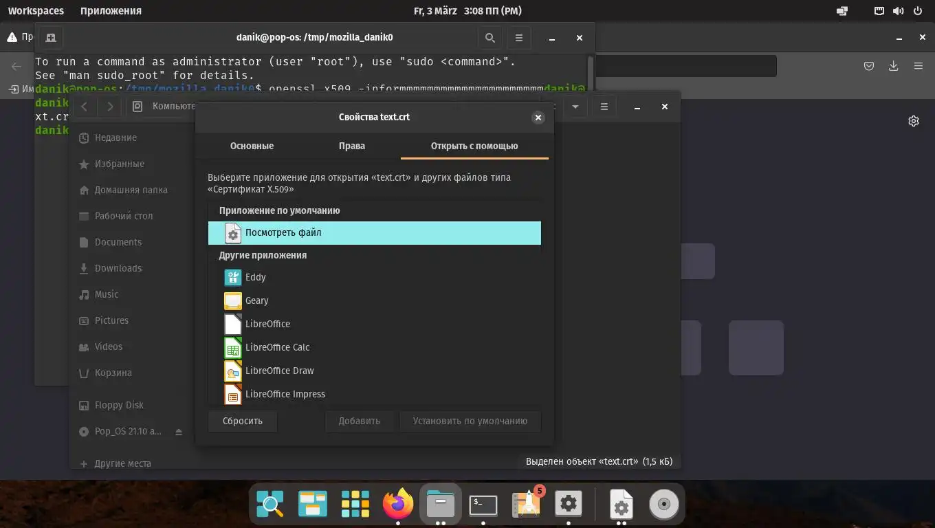Switch to the Основные tab
Viewport: 935px width, 528px height.
[x=252, y=146]
